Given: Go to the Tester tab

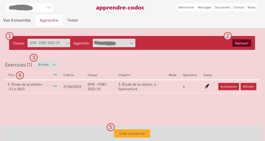Looking at the screenshot, I should (x=73, y=20).
